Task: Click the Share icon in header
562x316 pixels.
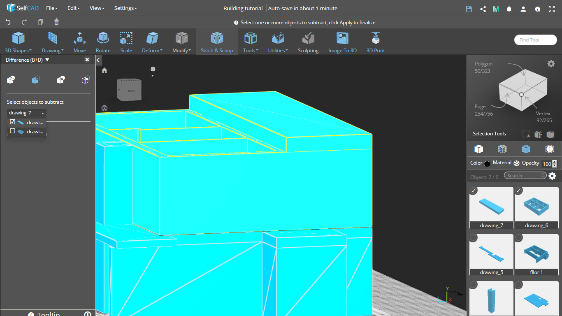Action: [x=483, y=9]
